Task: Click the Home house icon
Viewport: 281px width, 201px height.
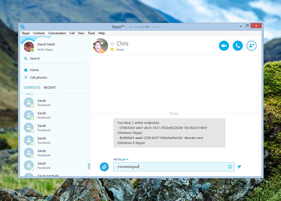Action: (x=26, y=70)
